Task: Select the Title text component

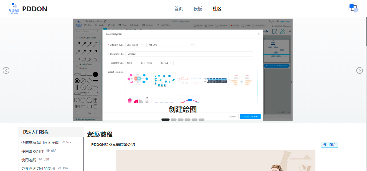Action: [89, 113]
